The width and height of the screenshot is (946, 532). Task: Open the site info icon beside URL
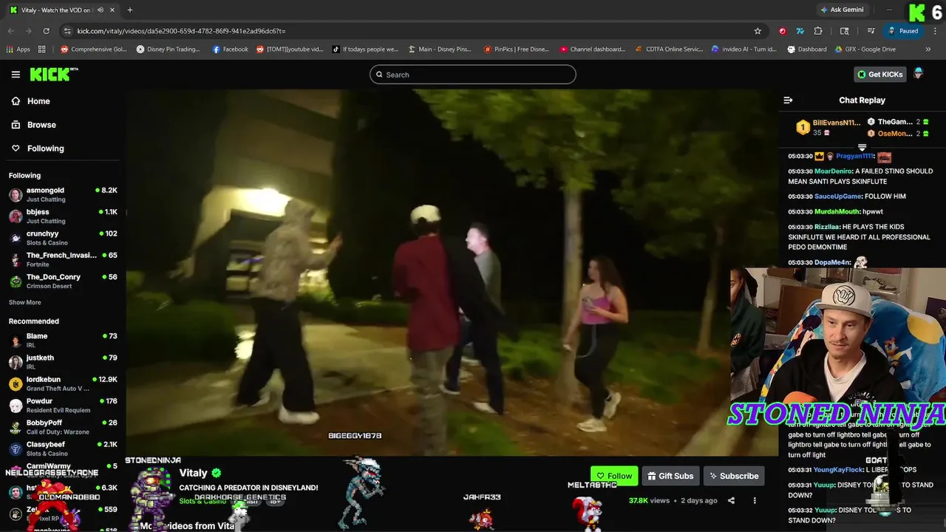(67, 31)
